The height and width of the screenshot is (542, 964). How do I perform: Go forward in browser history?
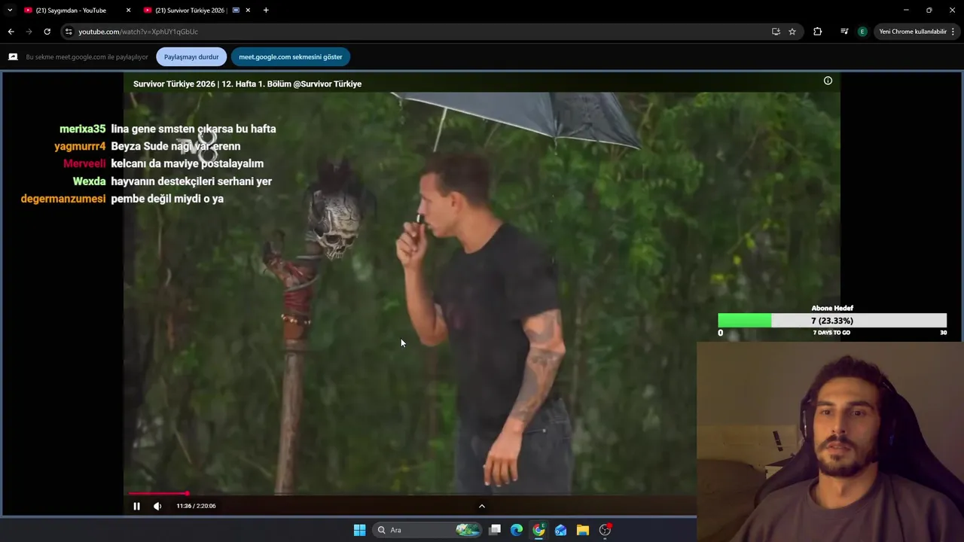click(x=29, y=32)
